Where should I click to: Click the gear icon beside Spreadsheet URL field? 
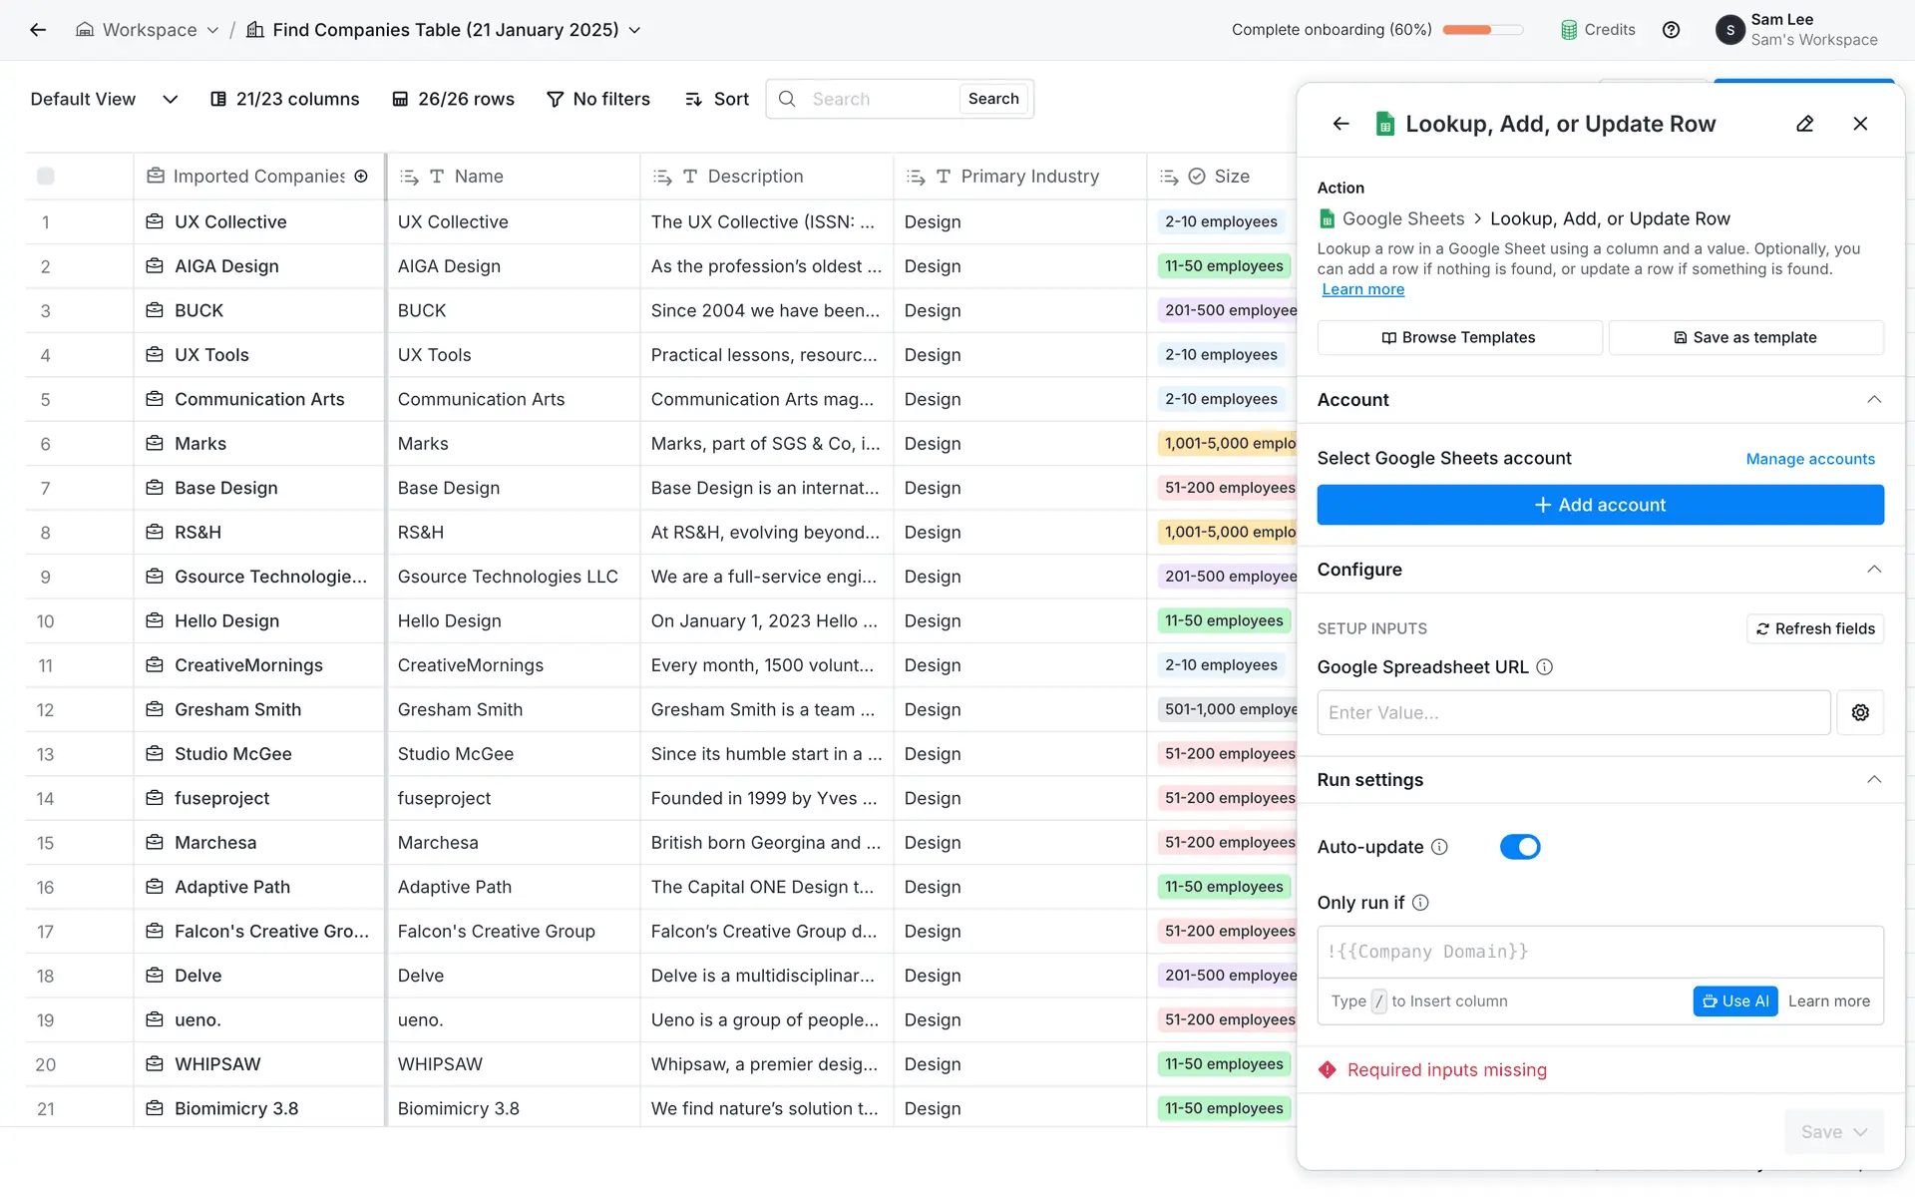coord(1859,712)
